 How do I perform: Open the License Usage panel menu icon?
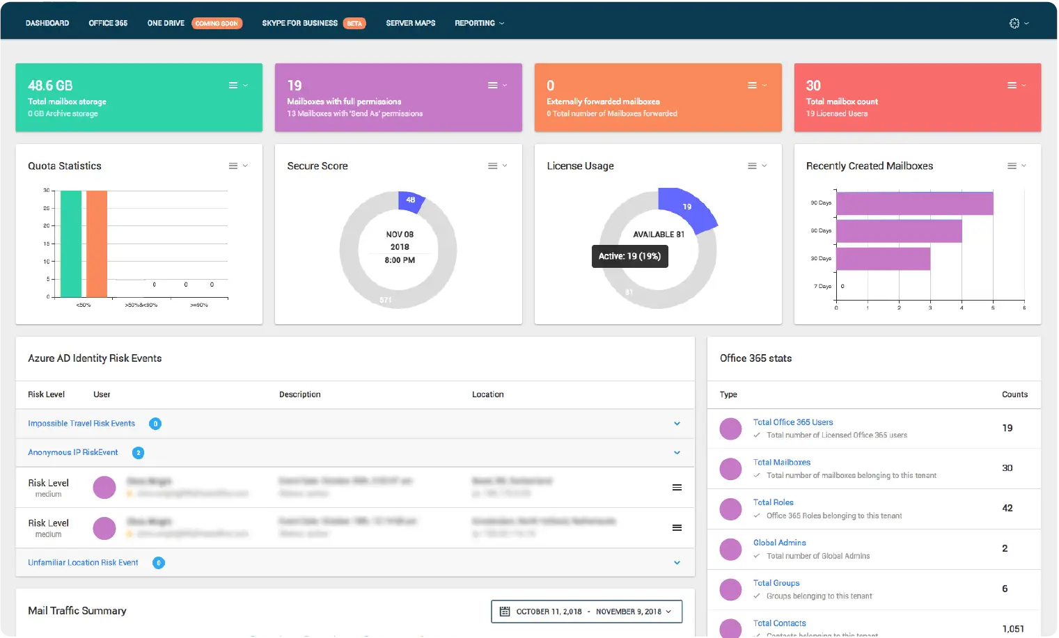(752, 166)
